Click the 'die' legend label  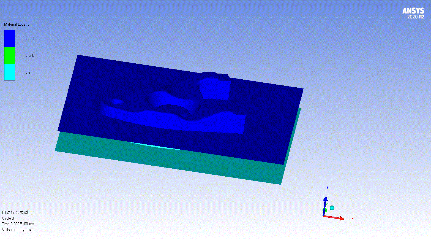[x=28, y=72]
